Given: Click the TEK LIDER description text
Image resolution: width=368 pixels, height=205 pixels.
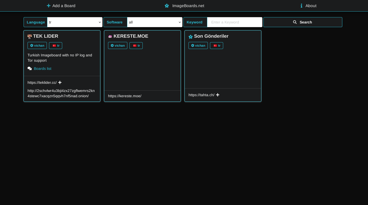Looking at the screenshot, I should (x=60, y=58).
